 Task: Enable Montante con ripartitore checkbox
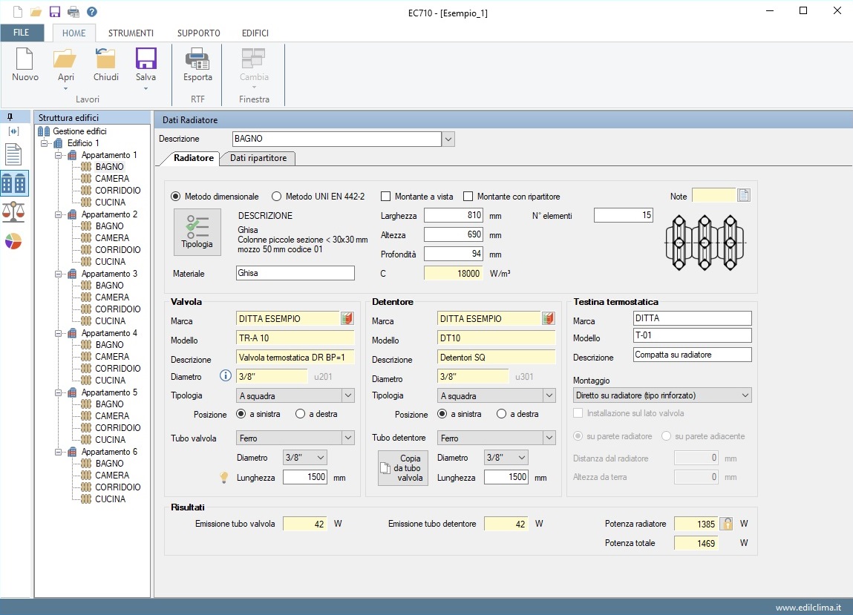[x=468, y=197]
